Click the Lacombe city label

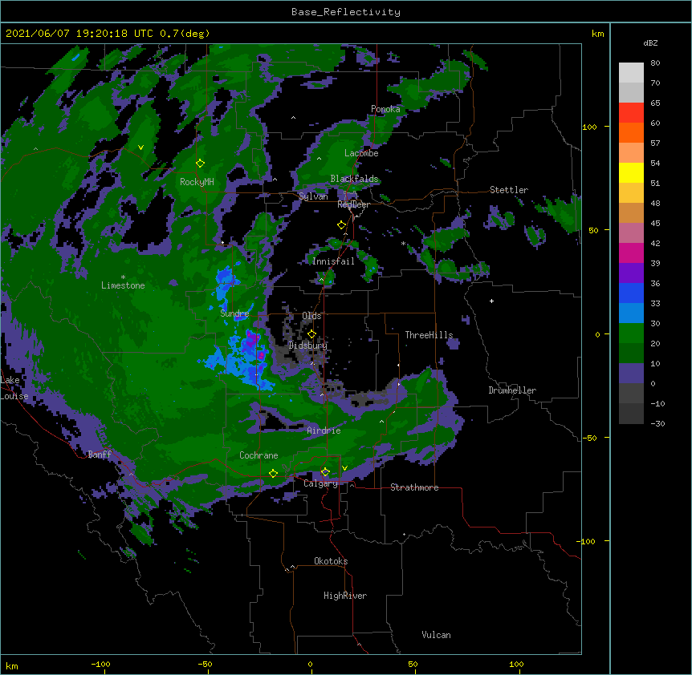coord(361,153)
